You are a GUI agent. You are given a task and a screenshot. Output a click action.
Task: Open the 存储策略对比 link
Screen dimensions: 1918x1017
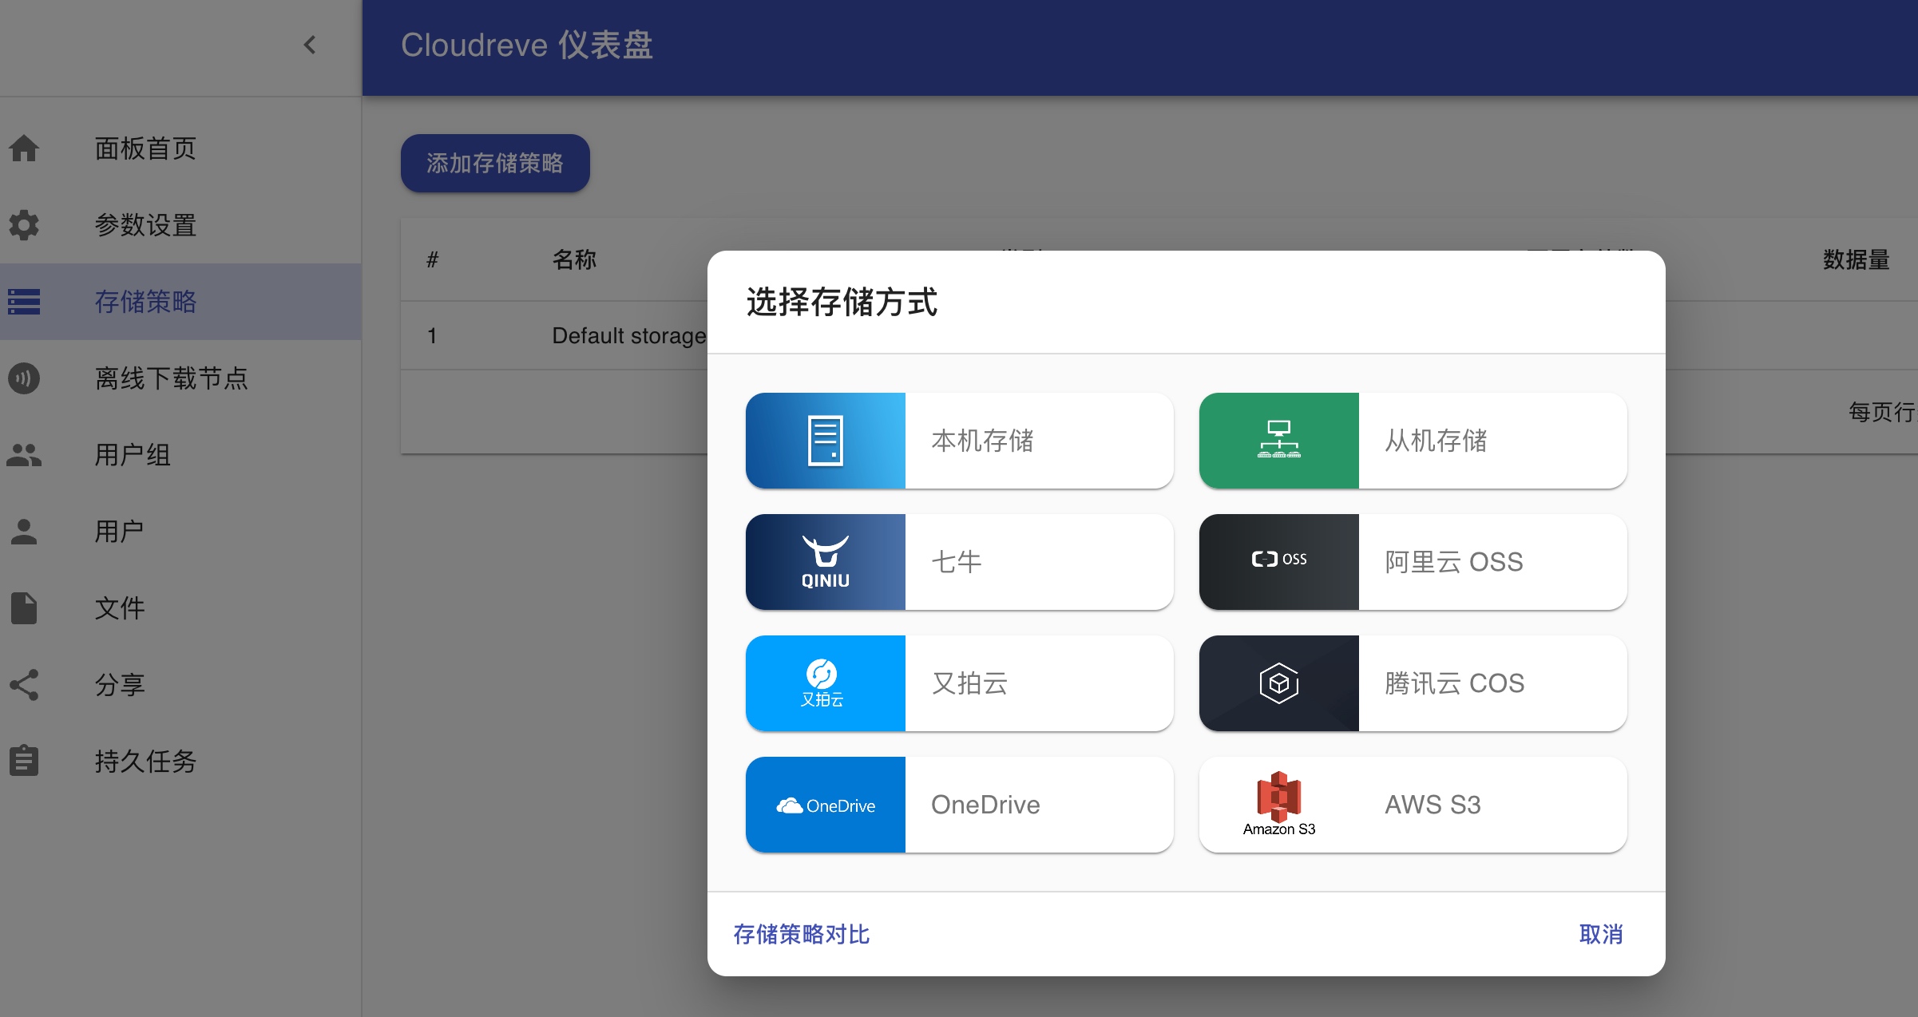(x=801, y=934)
